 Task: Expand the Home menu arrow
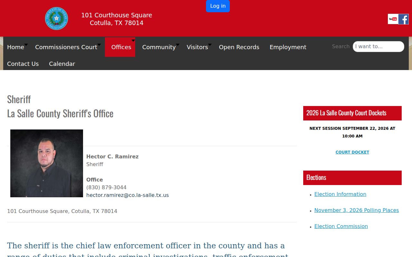click(26, 45)
